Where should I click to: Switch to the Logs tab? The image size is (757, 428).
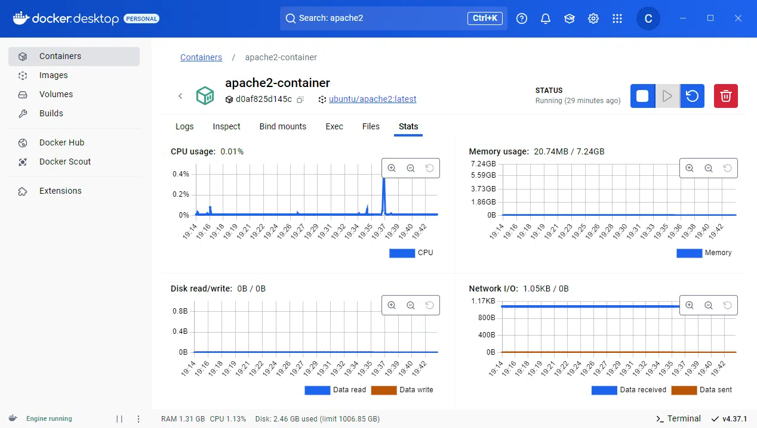(184, 126)
